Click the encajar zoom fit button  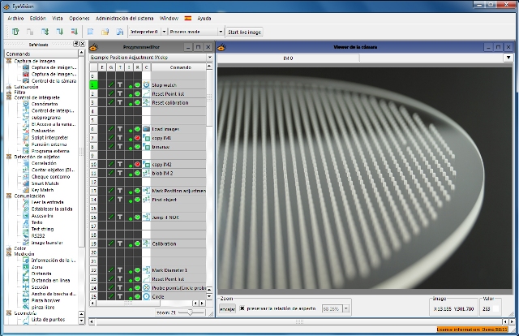pyautogui.click(x=227, y=309)
